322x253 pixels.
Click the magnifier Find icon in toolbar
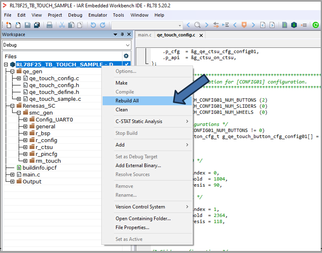click(197, 25)
